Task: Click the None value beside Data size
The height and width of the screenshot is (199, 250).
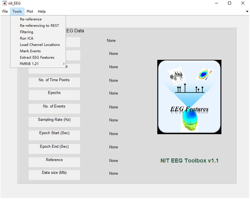Action: tap(114, 174)
